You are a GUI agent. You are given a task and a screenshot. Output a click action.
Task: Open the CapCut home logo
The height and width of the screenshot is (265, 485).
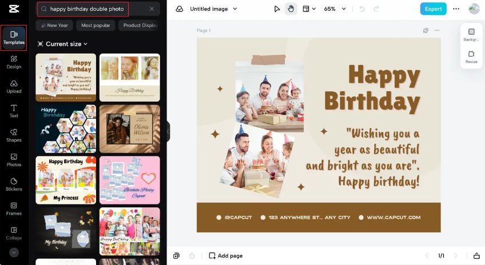[14, 9]
